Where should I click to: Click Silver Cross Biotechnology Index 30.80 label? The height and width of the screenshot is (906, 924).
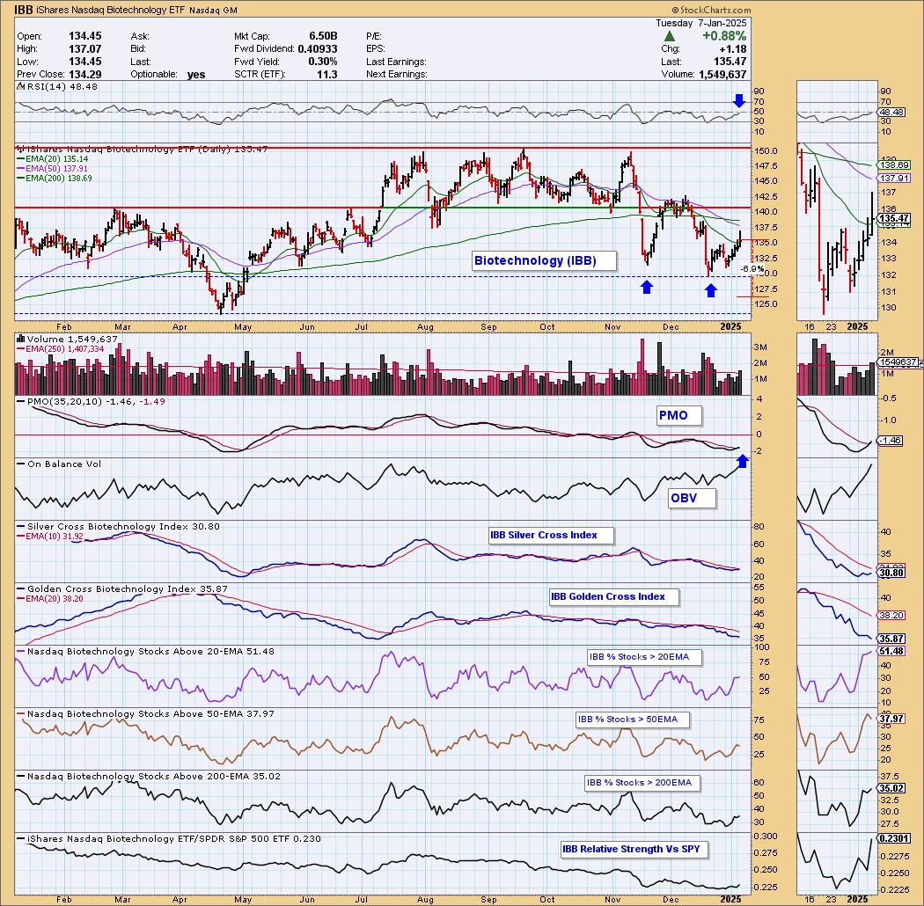pyautogui.click(x=123, y=527)
